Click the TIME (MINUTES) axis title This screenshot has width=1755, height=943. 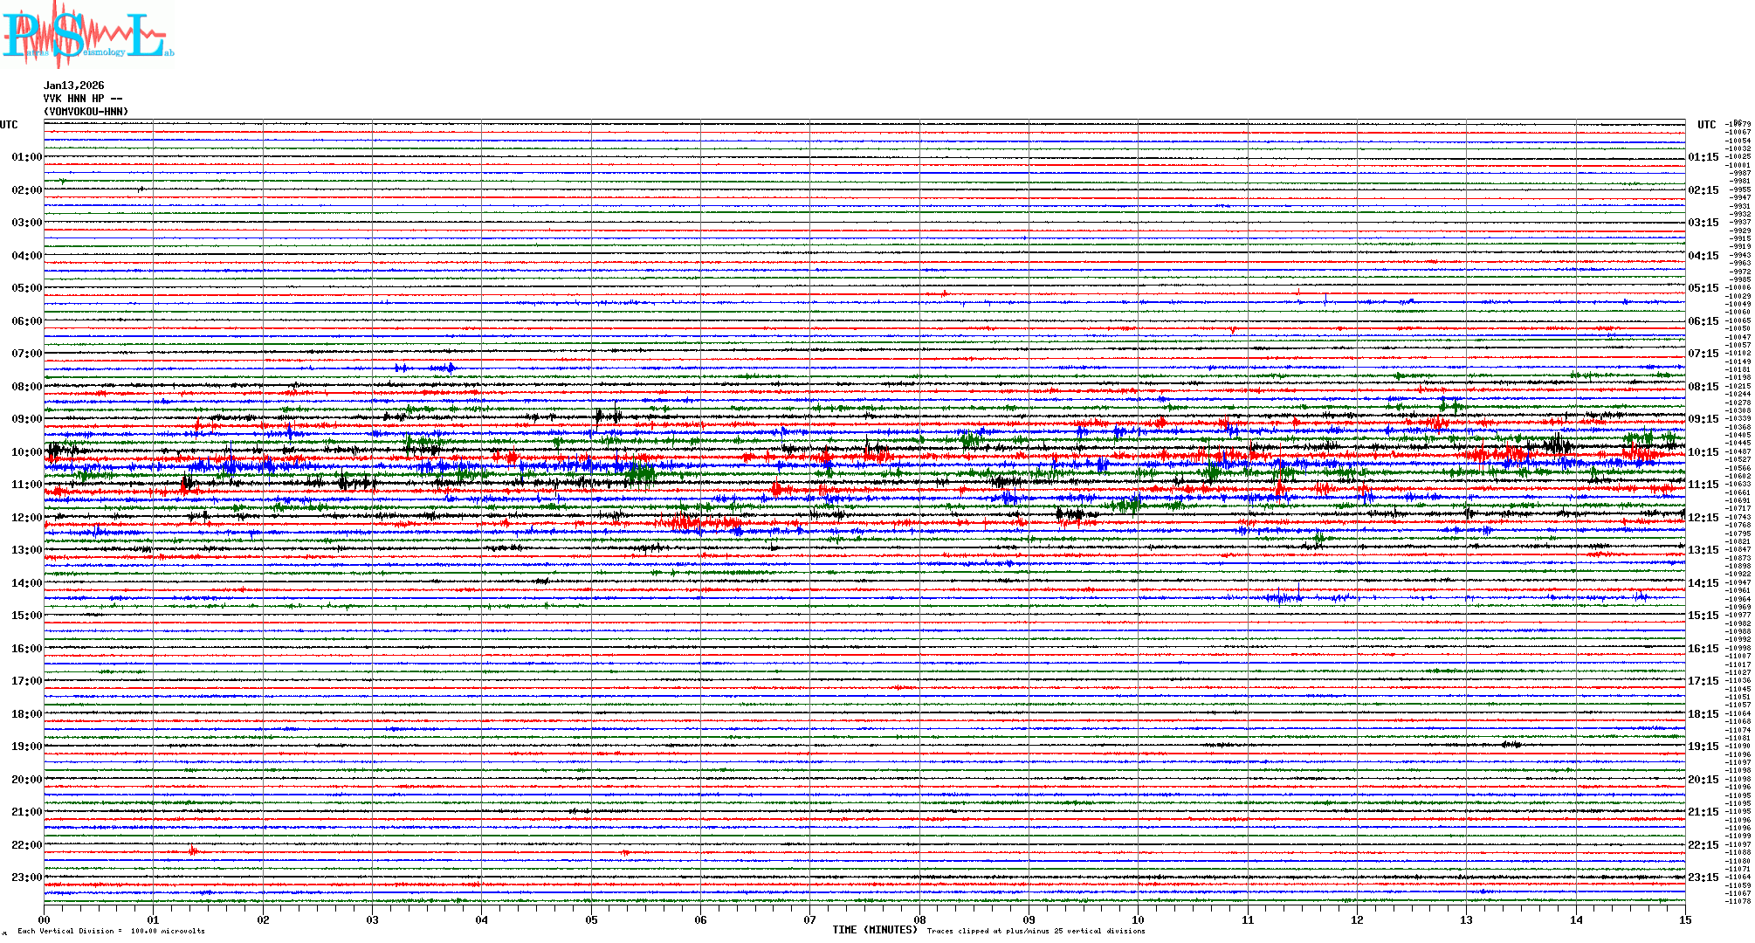[875, 930]
